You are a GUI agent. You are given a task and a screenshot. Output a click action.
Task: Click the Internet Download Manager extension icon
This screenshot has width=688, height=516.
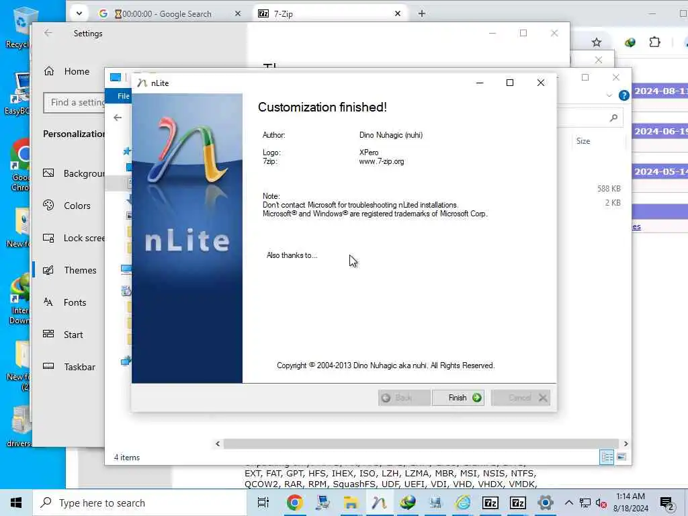tap(630, 42)
